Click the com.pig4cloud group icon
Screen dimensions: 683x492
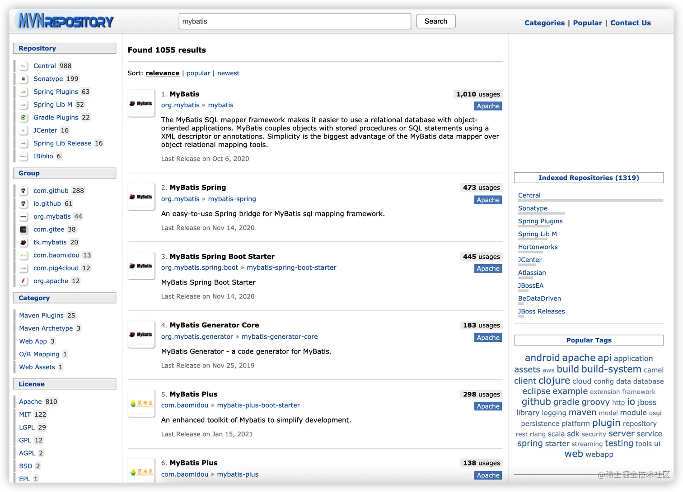point(23,268)
